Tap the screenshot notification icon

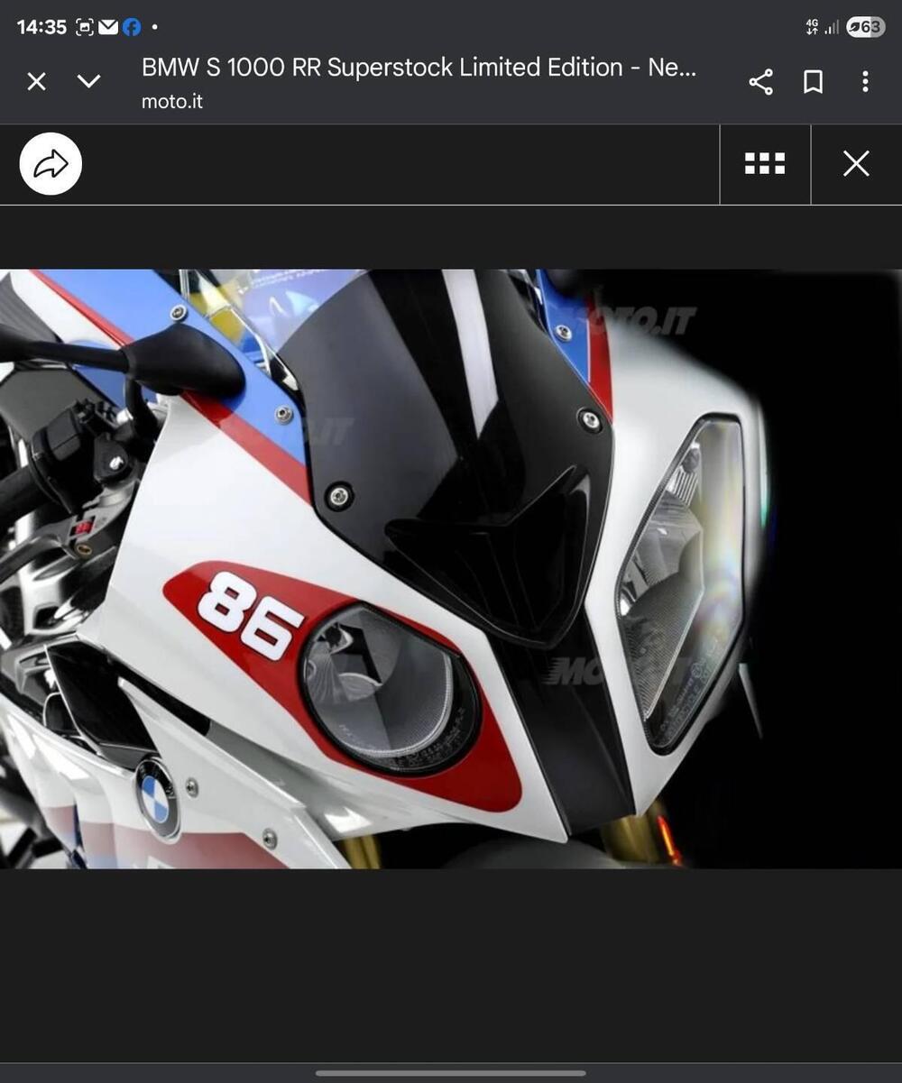(84, 27)
